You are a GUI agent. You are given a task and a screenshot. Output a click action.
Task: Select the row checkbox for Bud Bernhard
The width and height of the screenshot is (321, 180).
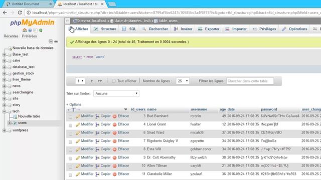point(70,117)
